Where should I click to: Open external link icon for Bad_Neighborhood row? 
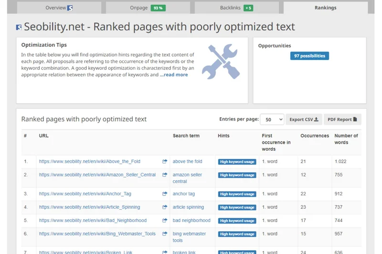tap(165, 221)
